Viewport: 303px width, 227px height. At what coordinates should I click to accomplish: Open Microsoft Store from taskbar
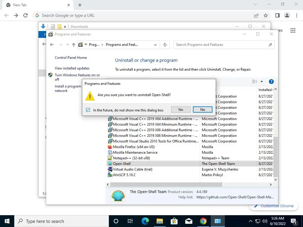tap(174, 221)
